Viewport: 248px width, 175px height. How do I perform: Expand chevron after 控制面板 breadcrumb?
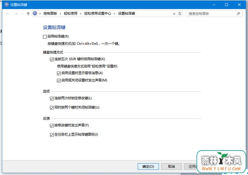[x=60, y=14]
